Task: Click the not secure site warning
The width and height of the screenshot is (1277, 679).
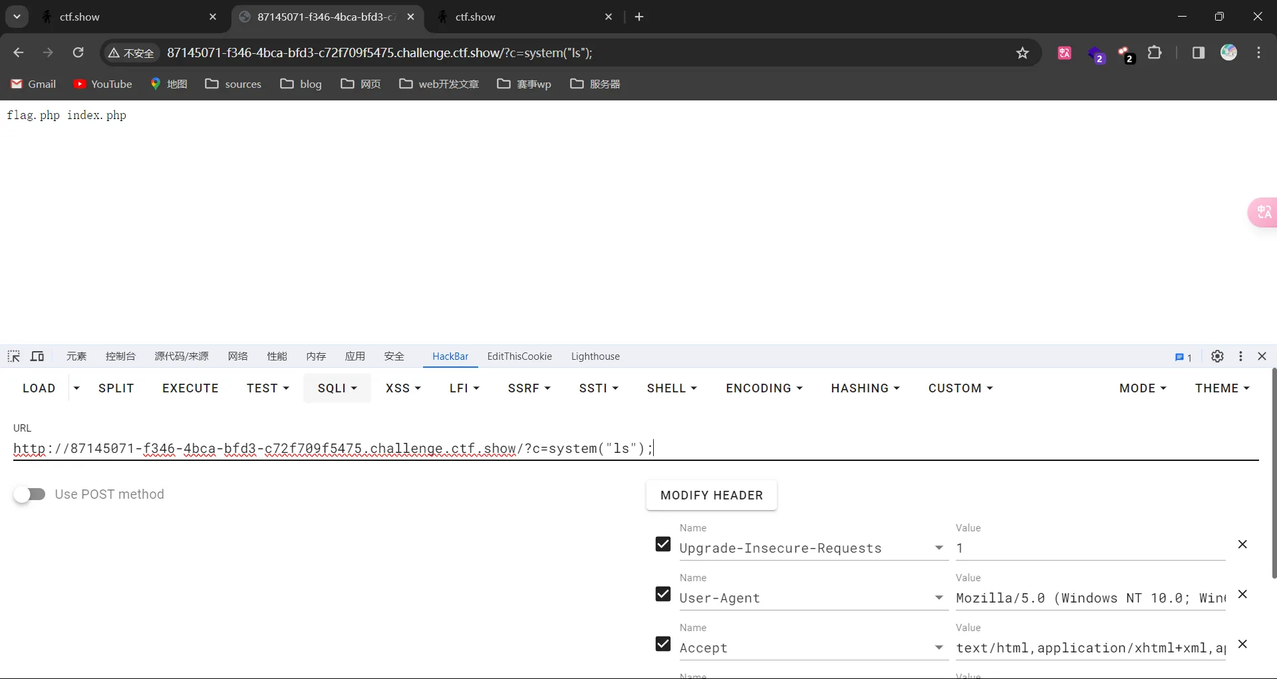Action: tap(131, 53)
